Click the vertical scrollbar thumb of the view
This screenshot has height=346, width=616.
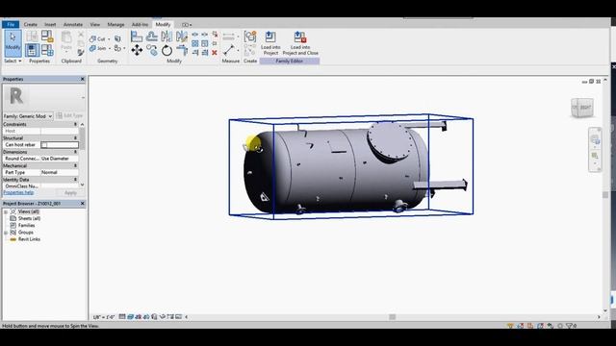(x=605, y=195)
